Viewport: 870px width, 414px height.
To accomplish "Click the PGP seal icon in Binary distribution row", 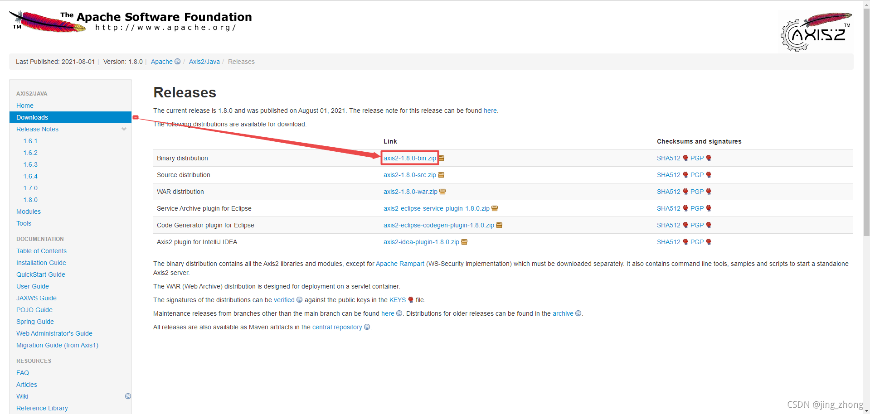I will tap(709, 158).
